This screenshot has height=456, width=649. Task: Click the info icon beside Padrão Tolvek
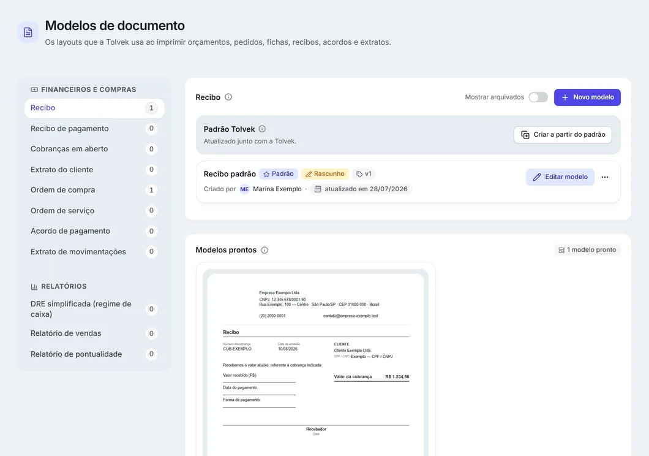(262, 129)
